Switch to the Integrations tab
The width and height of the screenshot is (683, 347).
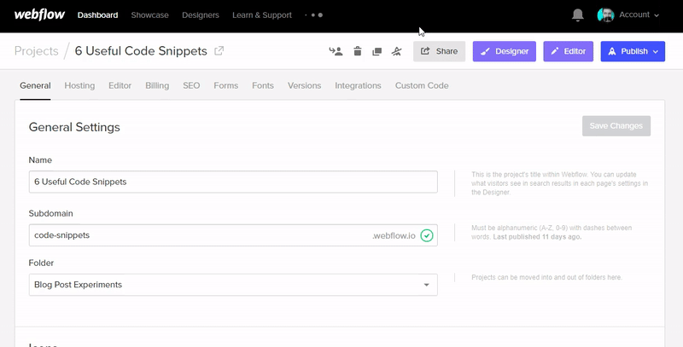358,85
